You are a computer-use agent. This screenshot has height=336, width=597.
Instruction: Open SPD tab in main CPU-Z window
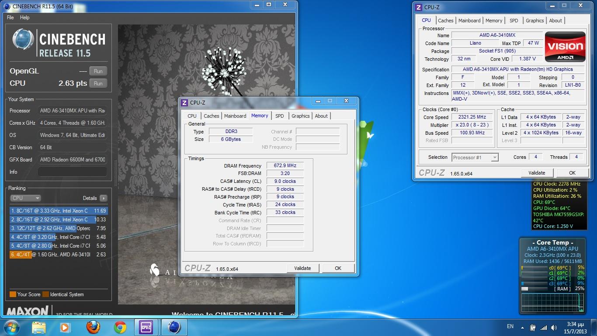[x=514, y=21]
